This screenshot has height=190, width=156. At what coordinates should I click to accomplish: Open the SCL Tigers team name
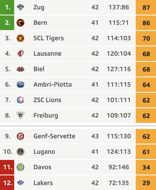49,38
